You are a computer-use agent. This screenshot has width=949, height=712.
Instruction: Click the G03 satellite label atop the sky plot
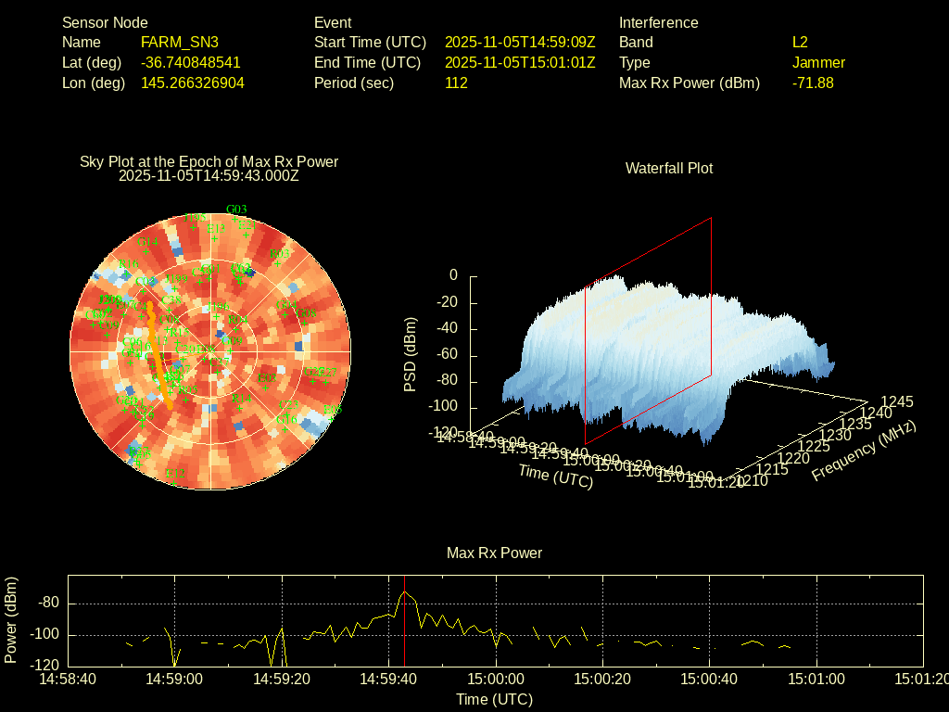(x=236, y=209)
